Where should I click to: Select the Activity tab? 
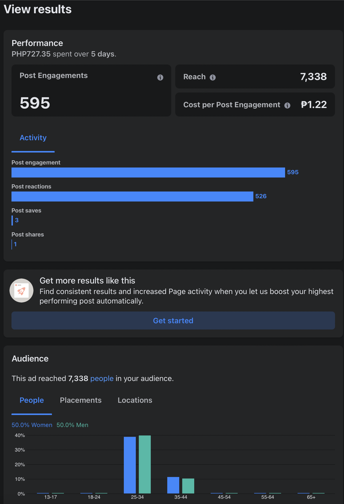[33, 138]
